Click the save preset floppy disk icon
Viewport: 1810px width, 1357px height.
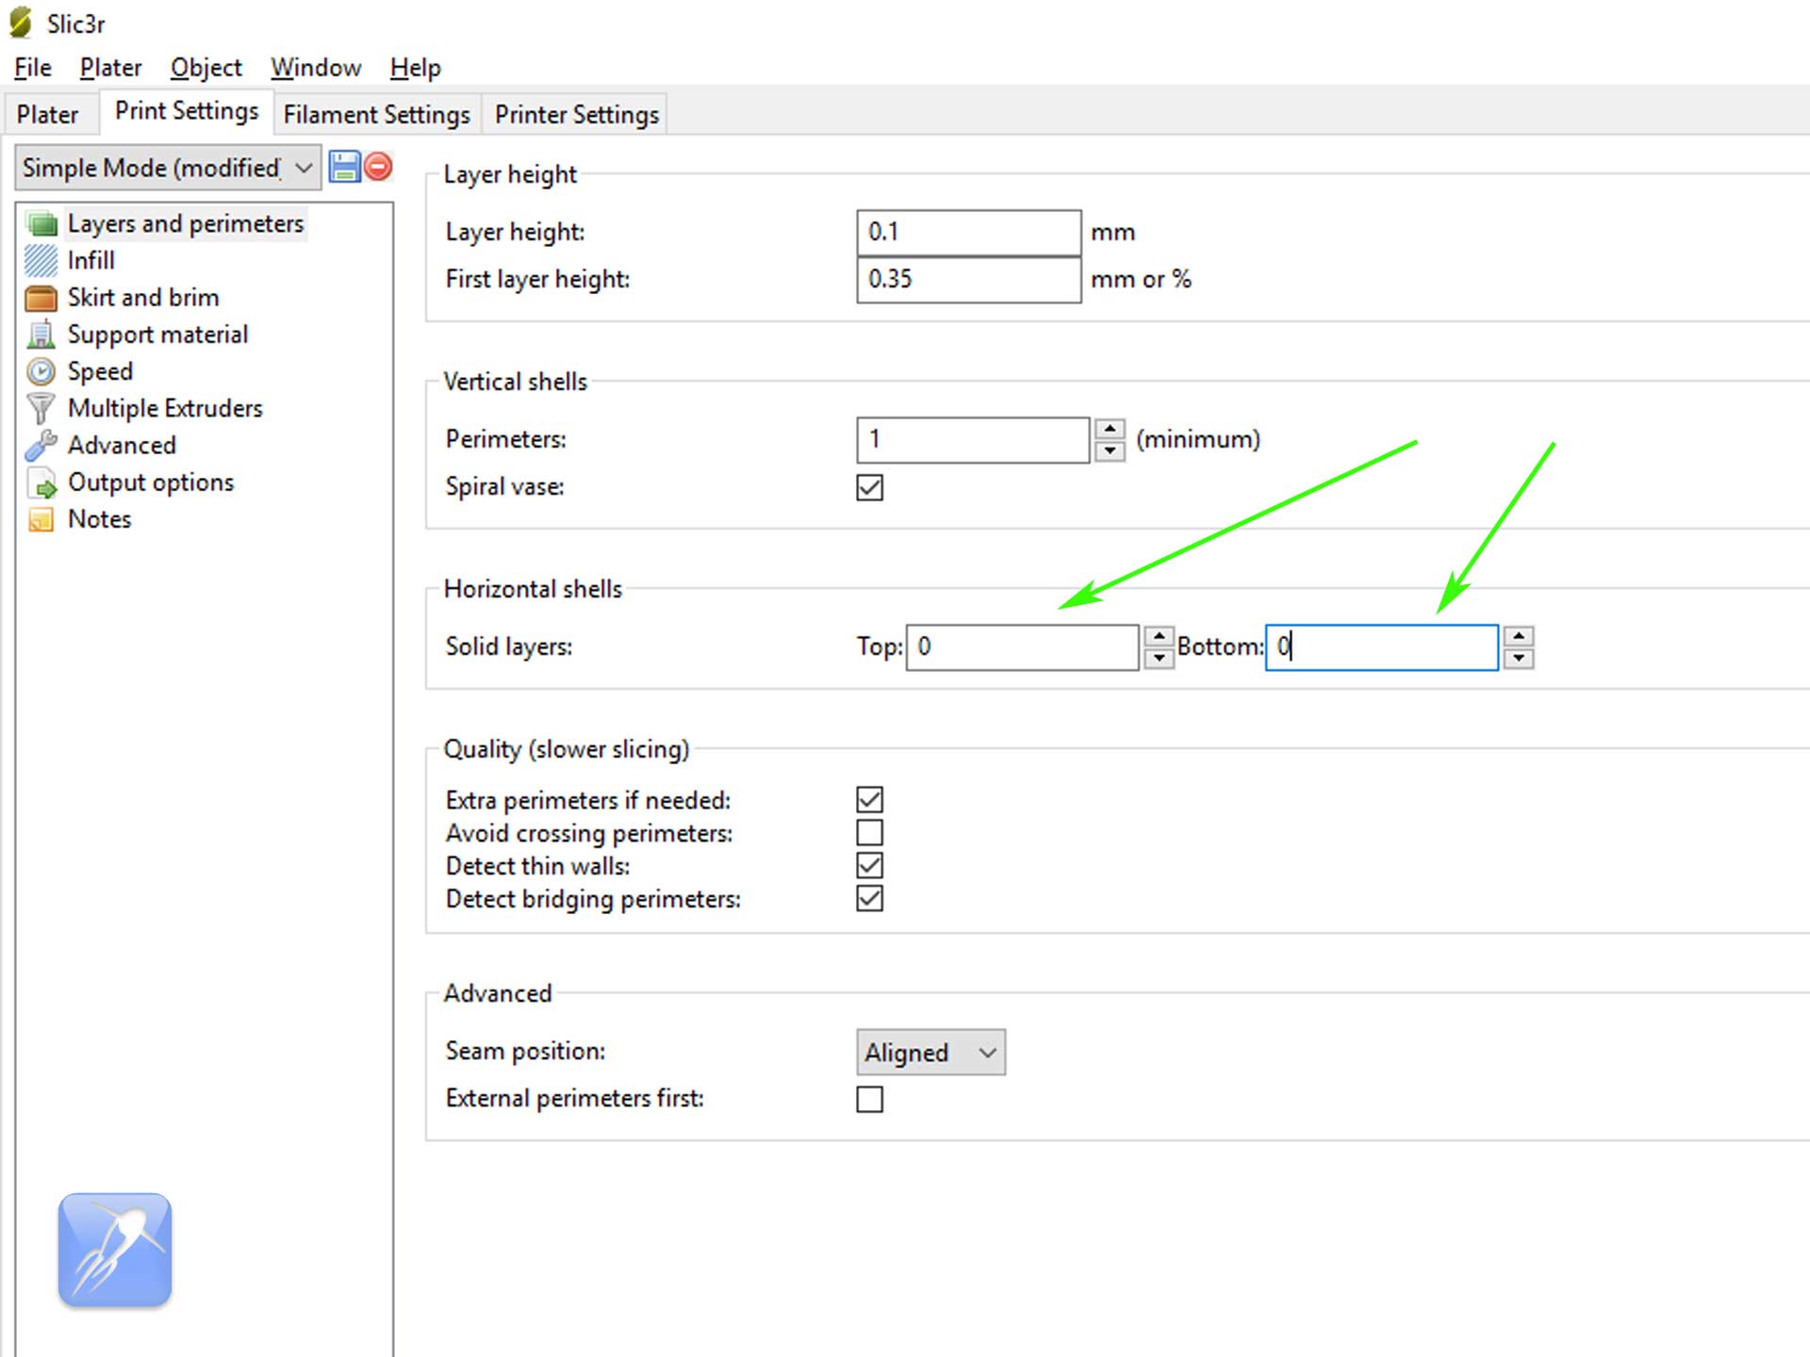(x=344, y=167)
